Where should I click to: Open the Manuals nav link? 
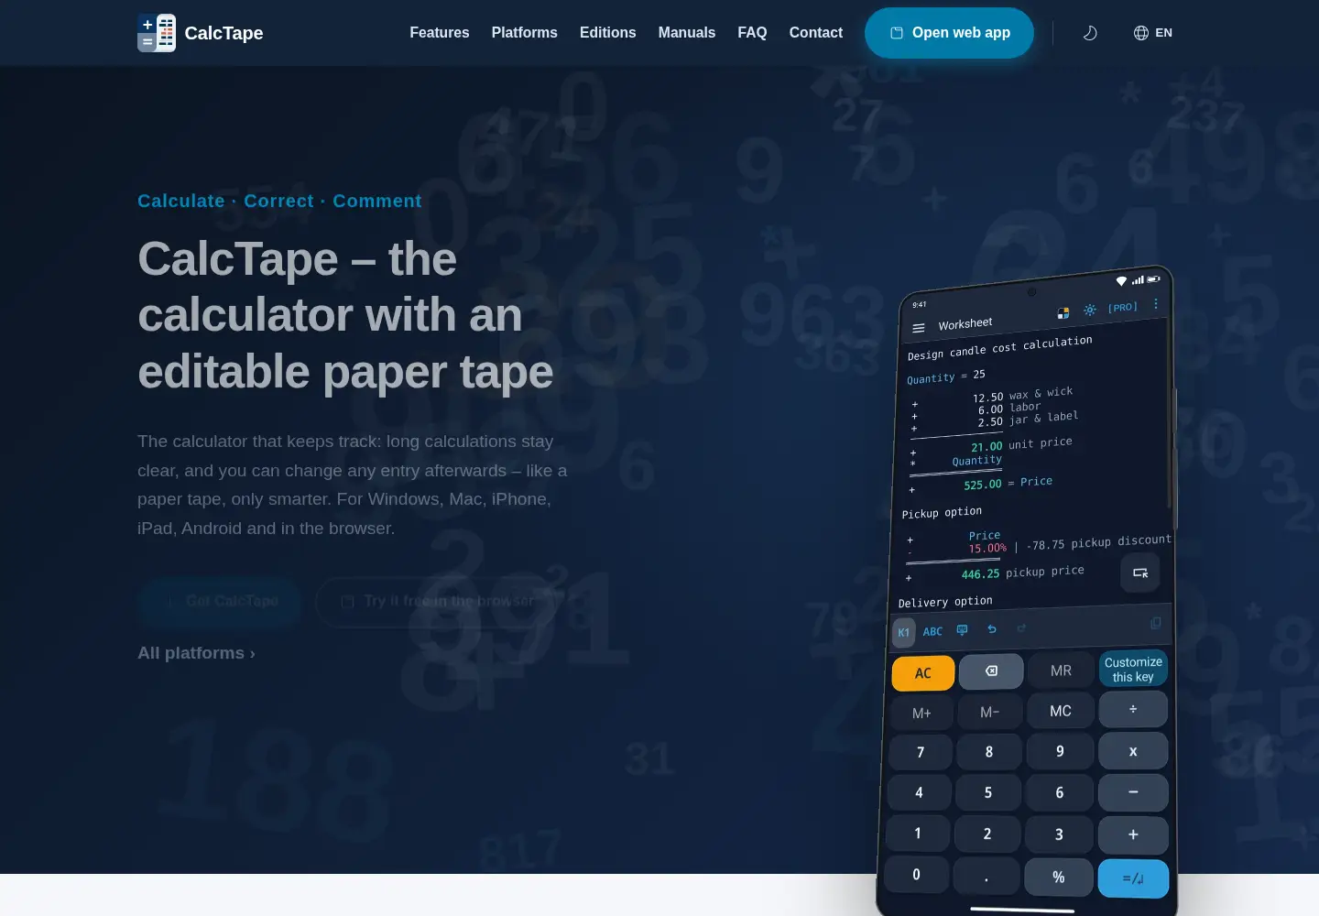[687, 33]
